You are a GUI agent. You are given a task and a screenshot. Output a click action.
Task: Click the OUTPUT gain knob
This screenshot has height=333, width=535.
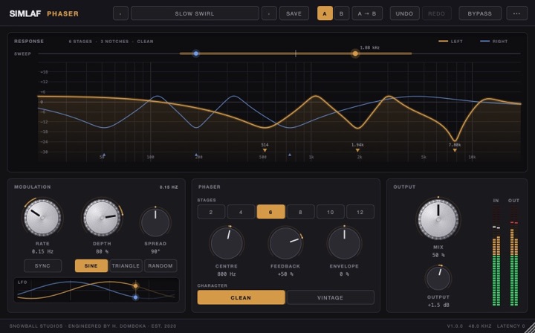[x=438, y=279]
